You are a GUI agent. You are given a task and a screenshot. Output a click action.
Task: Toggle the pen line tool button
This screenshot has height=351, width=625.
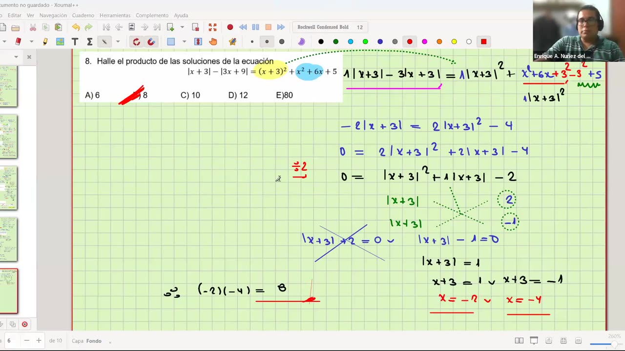(x=104, y=42)
